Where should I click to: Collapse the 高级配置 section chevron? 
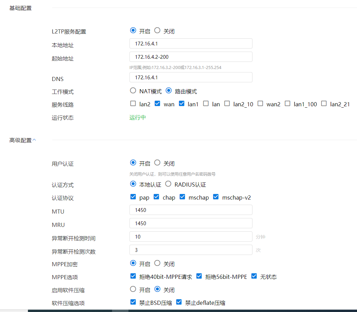point(34,140)
